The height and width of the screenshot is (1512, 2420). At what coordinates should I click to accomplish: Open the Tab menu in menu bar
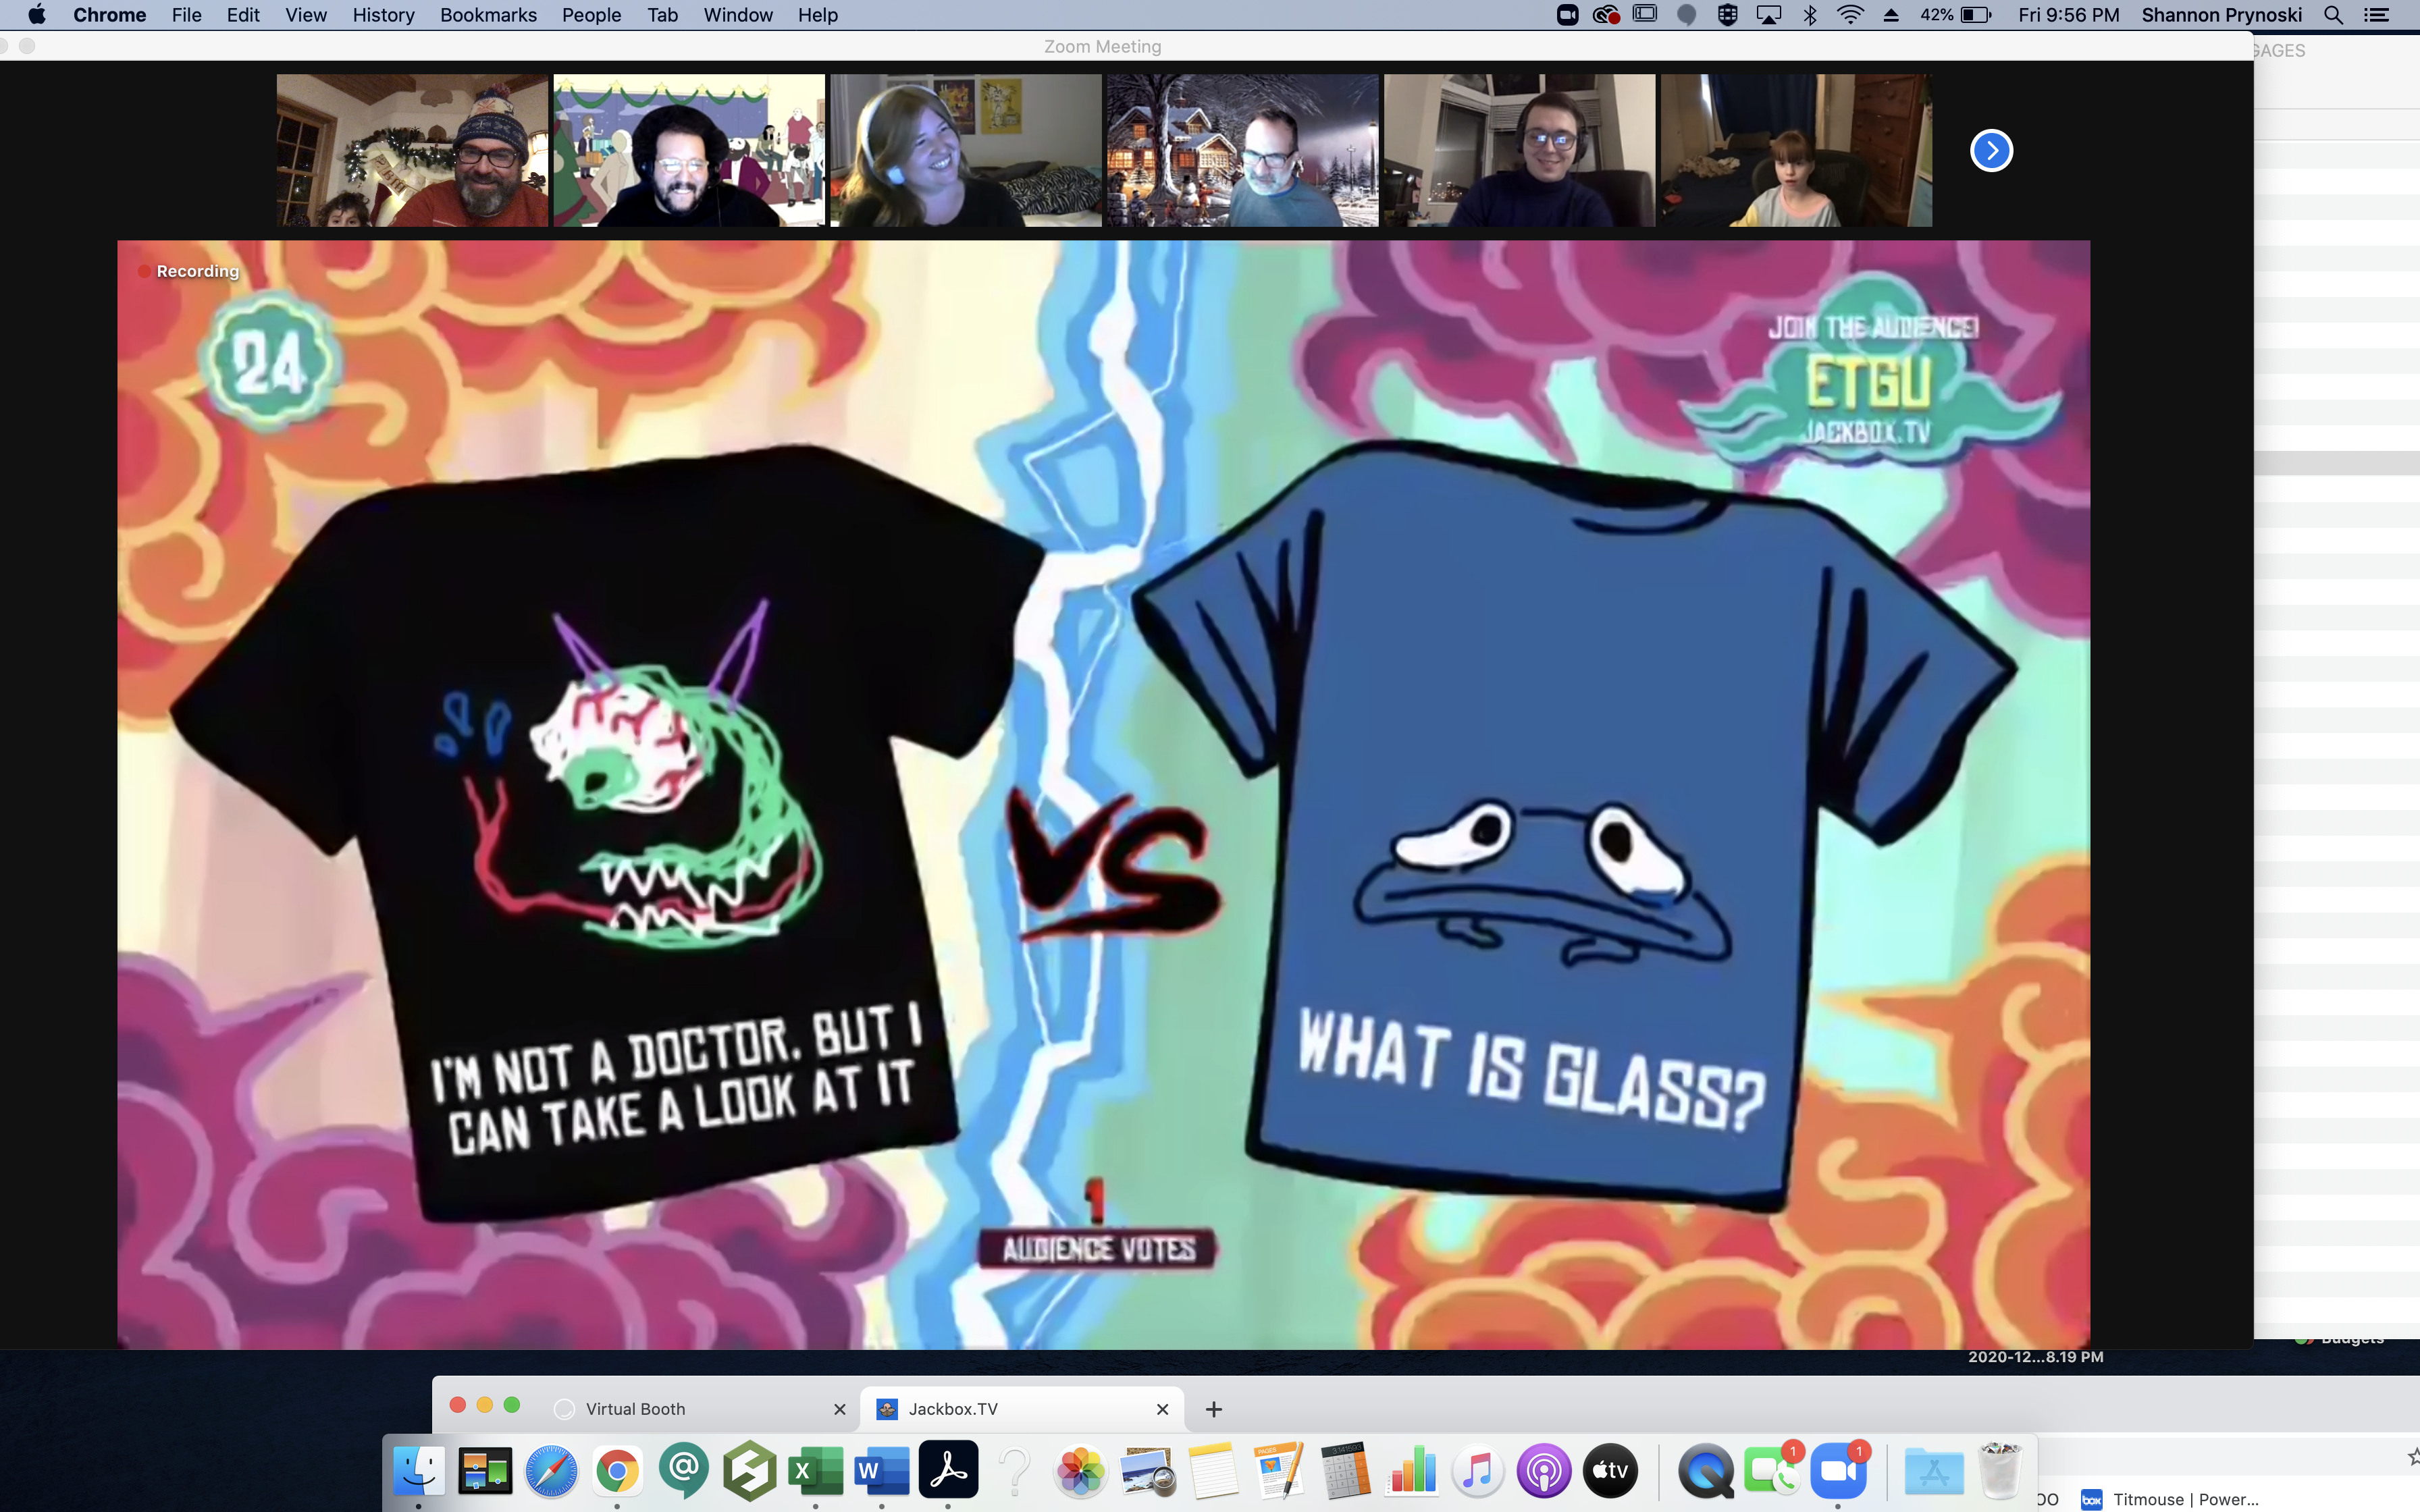point(662,15)
